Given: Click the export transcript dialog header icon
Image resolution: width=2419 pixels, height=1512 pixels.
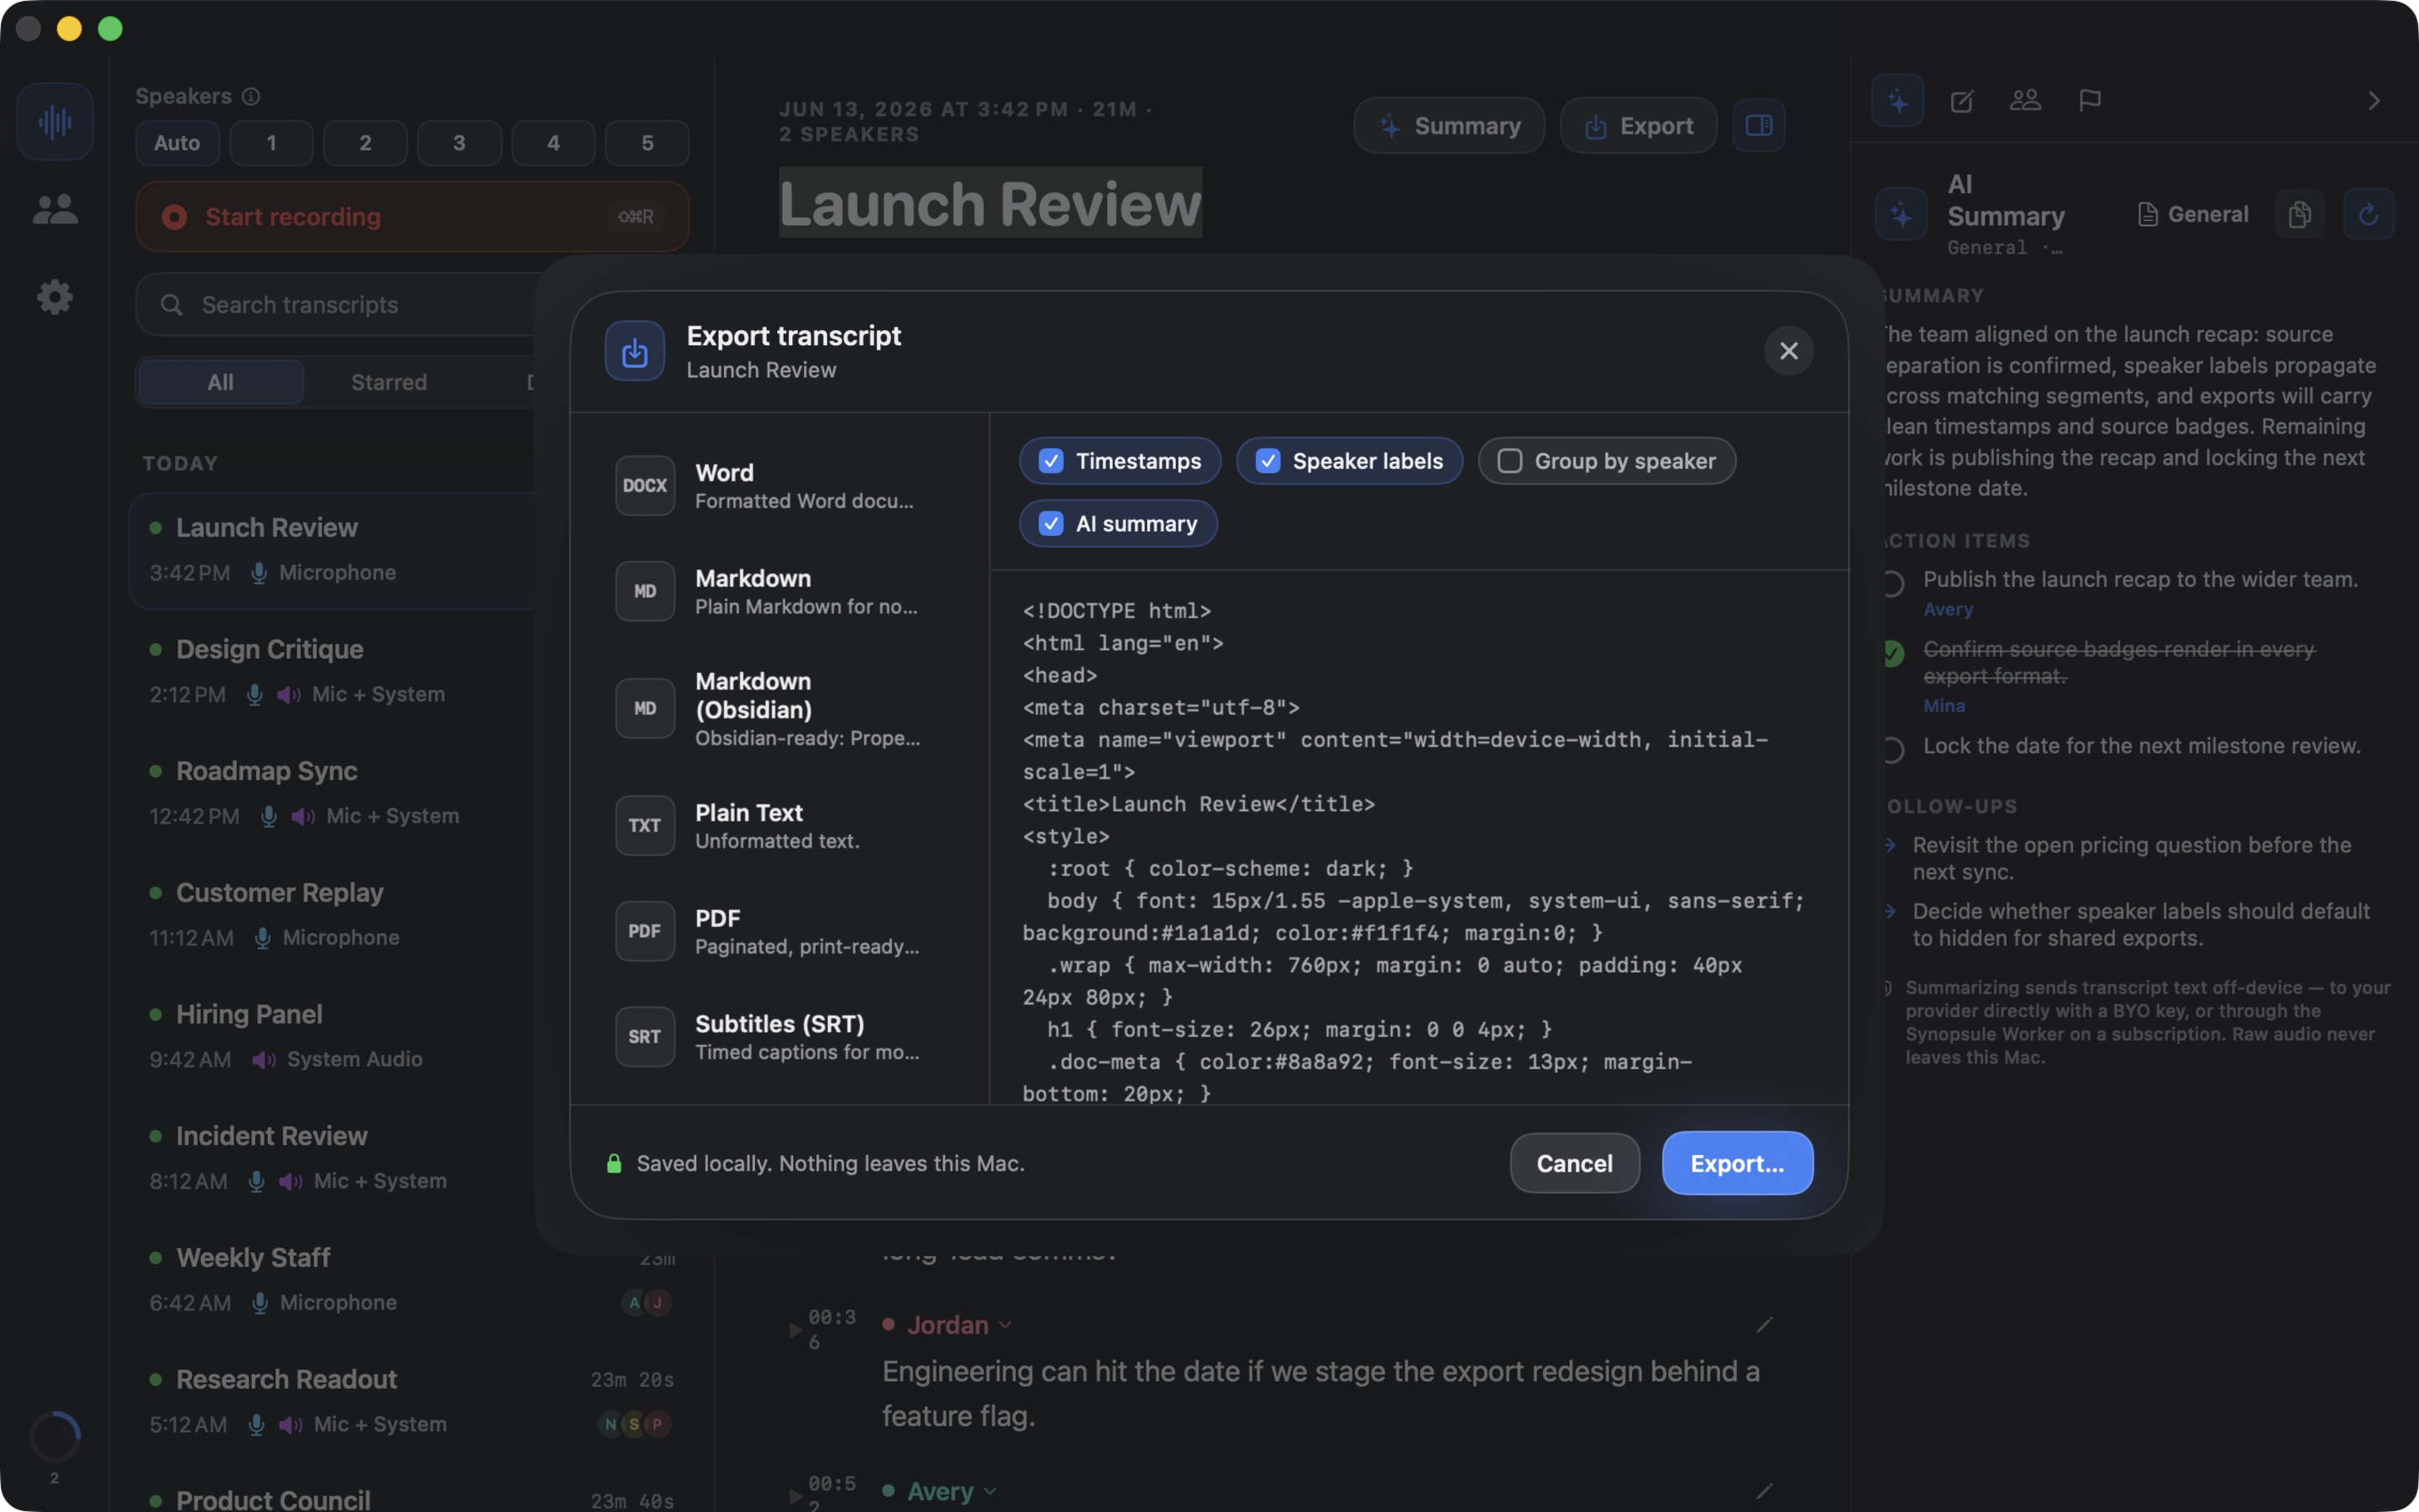Looking at the screenshot, I should coord(635,351).
